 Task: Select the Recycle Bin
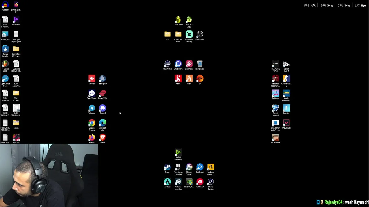pos(200,65)
